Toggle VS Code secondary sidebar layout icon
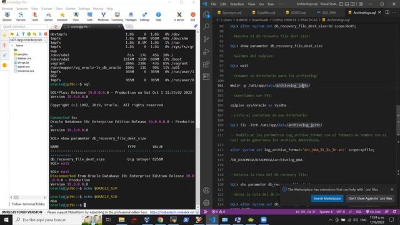This screenshot has height=225, width=400. [352, 4]
